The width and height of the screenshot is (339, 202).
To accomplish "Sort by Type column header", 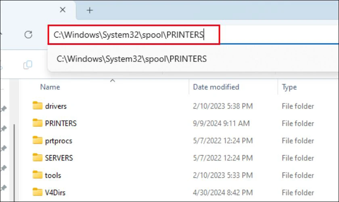I will (x=289, y=87).
